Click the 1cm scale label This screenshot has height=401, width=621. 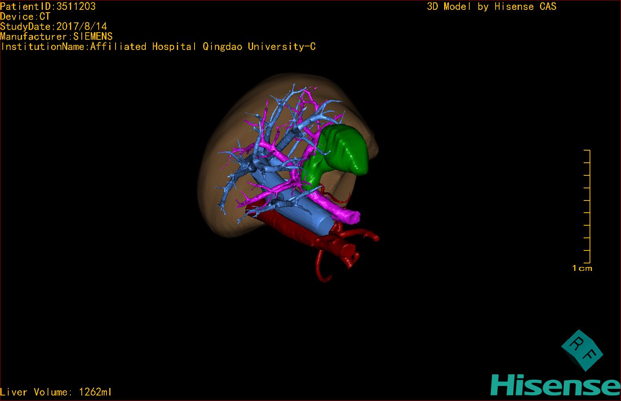[582, 268]
